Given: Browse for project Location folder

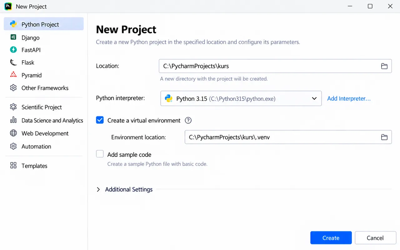Looking at the screenshot, I should point(384,66).
